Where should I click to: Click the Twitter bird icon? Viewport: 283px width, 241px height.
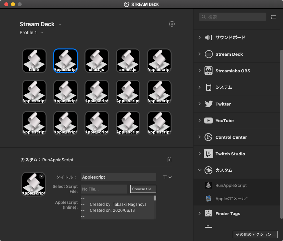(209, 104)
